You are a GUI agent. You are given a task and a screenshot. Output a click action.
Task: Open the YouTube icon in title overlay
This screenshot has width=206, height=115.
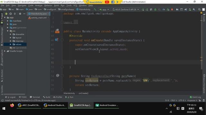[x=107, y=2]
